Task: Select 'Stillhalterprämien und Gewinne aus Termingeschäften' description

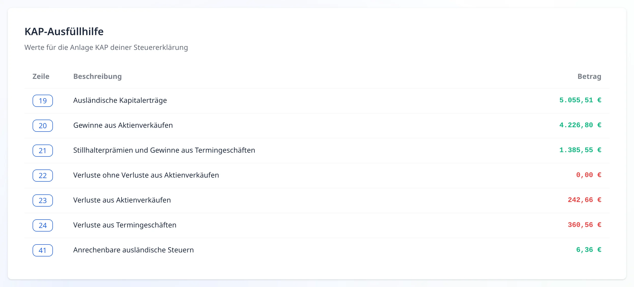Action: pyautogui.click(x=164, y=150)
